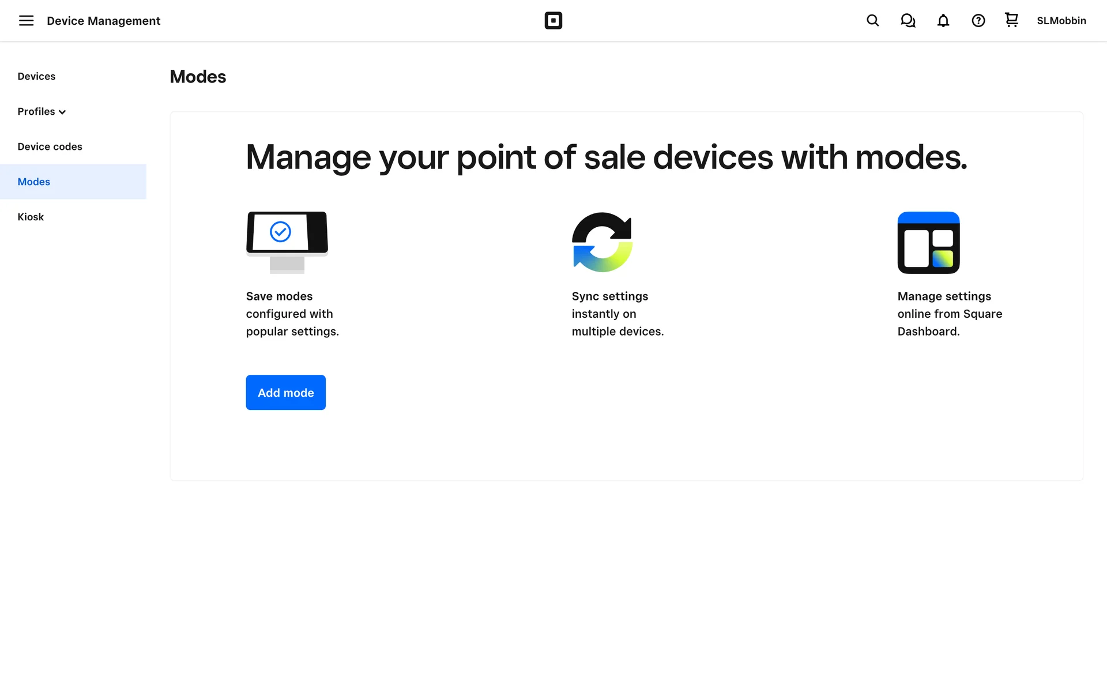The width and height of the screenshot is (1107, 692).
Task: Go to Devices in sidebar
Action: point(36,76)
